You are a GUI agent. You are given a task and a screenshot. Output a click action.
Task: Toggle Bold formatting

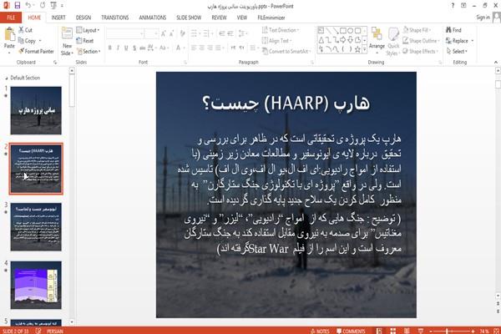[x=109, y=48]
